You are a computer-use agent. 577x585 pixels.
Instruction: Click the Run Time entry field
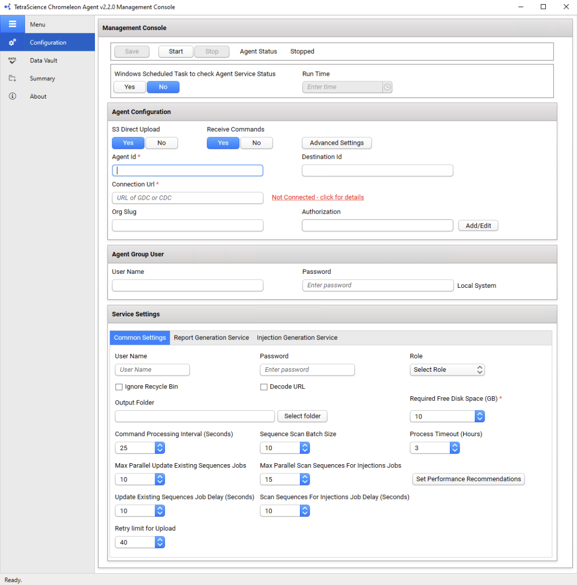click(x=342, y=87)
